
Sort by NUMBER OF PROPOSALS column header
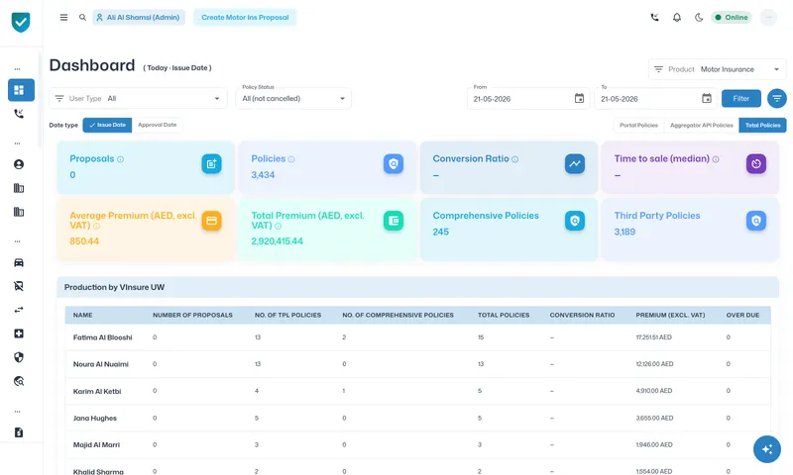[x=192, y=315]
